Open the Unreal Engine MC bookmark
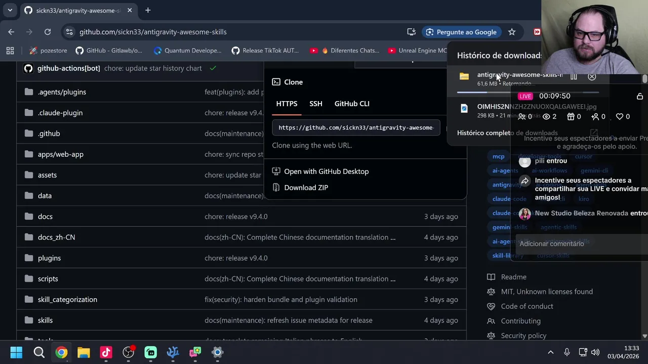The width and height of the screenshot is (648, 364). [418, 51]
